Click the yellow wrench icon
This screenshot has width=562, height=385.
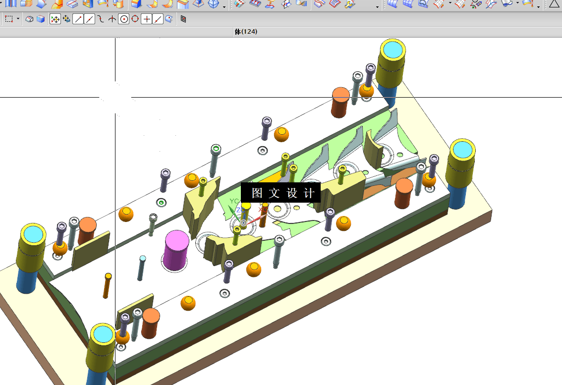(x=349, y=4)
